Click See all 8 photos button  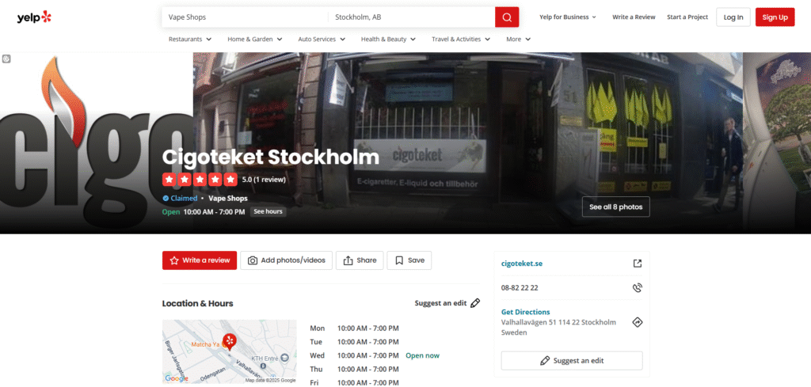click(616, 207)
